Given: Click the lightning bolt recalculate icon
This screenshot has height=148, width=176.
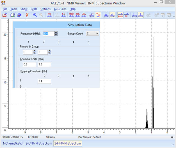Looking at the screenshot, I should [27, 15].
